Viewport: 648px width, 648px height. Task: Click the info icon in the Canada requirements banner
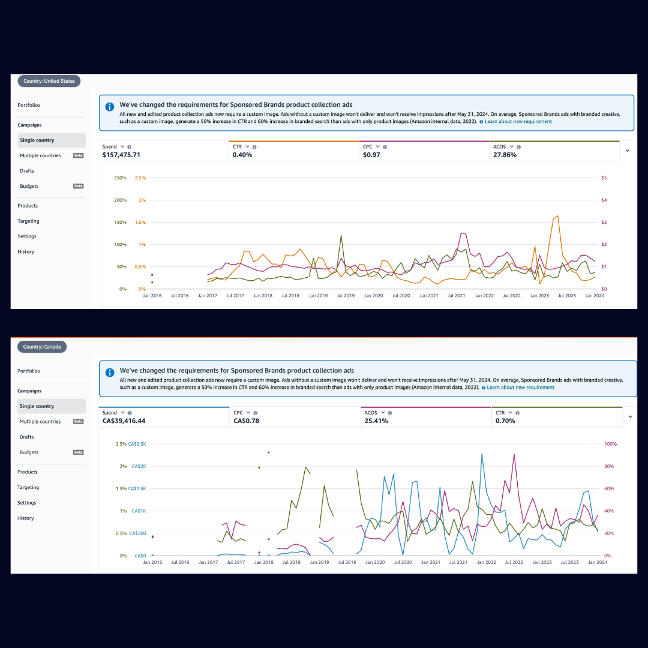(109, 373)
